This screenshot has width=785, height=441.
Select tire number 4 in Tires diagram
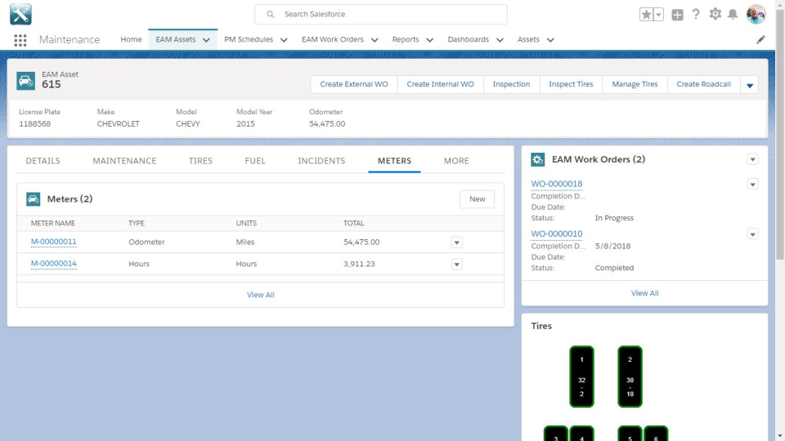(581, 434)
